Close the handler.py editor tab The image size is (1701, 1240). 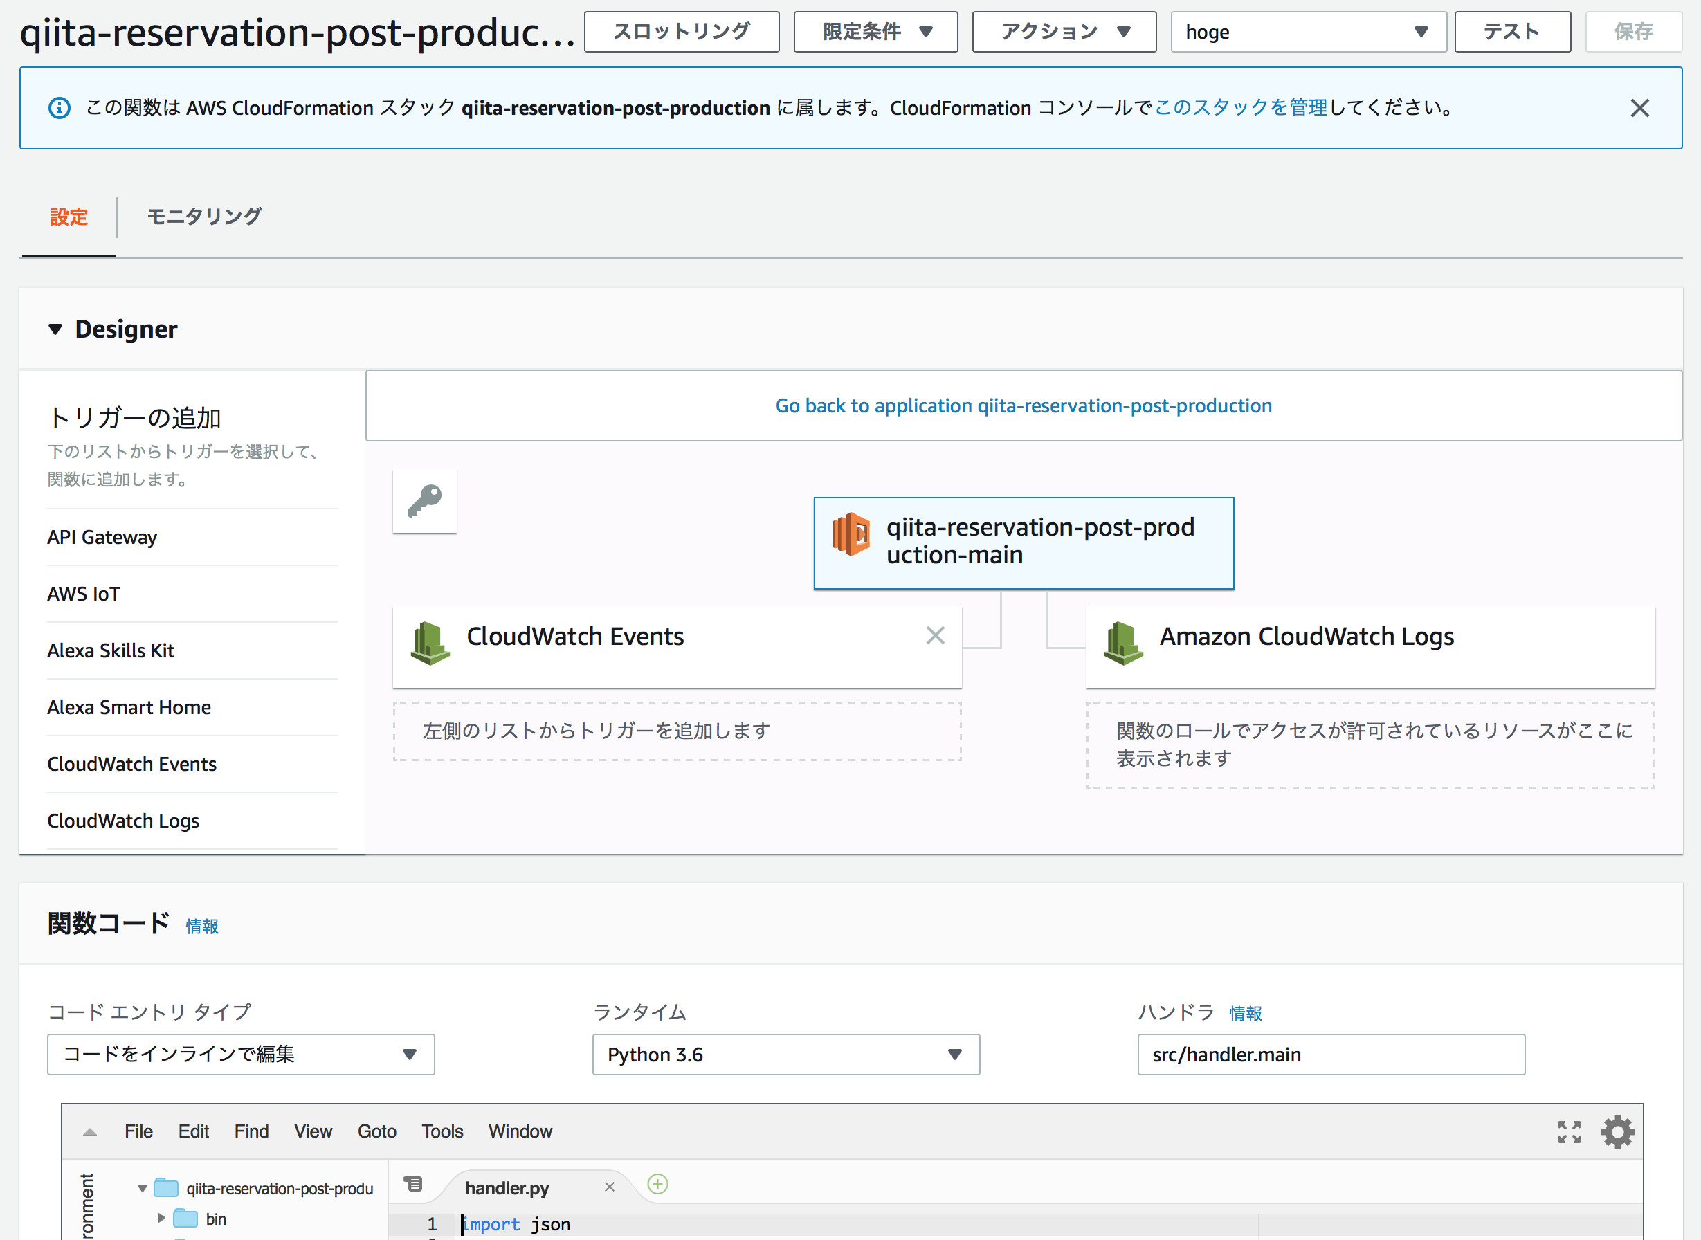point(610,1187)
